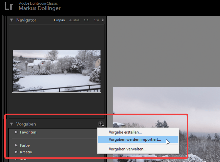Expand the Favoriten preset group
This screenshot has width=220, height=162.
[x=16, y=132]
